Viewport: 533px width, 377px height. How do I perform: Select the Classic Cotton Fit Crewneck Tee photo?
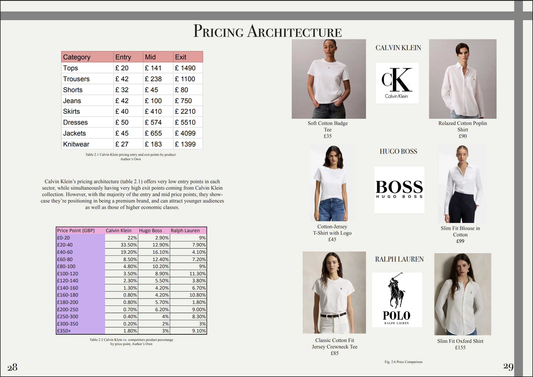click(x=334, y=292)
